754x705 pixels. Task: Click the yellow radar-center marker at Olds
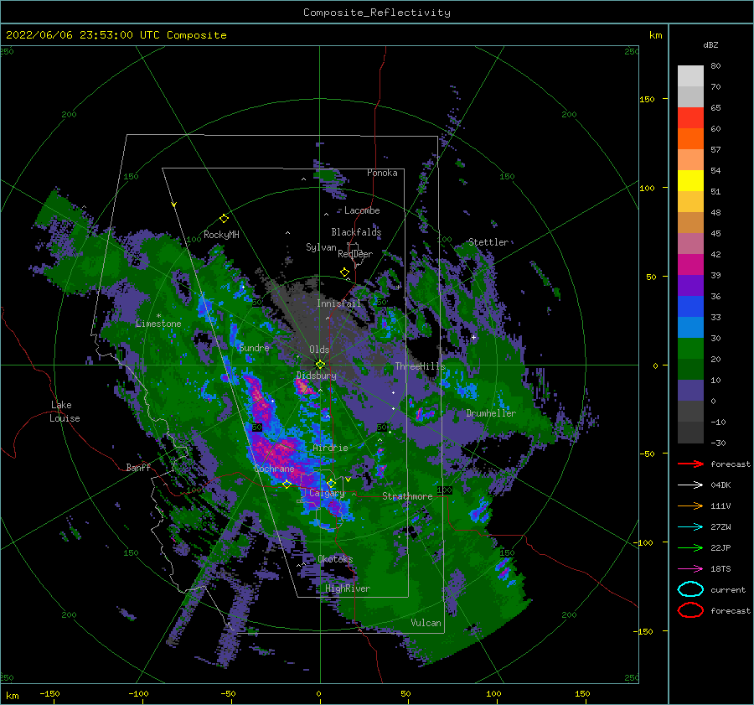(320, 365)
